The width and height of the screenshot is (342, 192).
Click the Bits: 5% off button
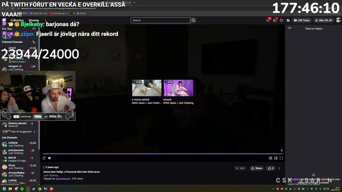pyautogui.click(x=324, y=20)
